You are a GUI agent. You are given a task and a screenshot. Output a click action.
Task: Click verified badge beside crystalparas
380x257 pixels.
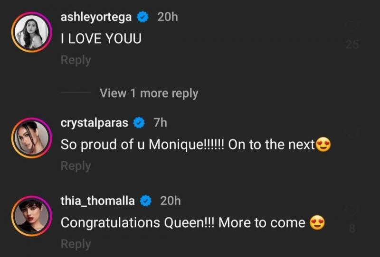(x=140, y=123)
